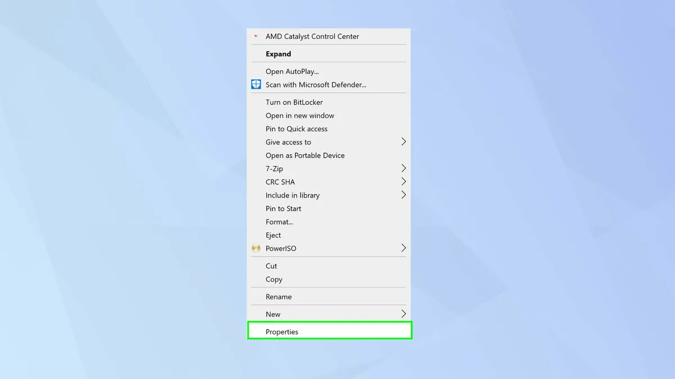
Task: Choose Cut from the context menu
Action: [x=329, y=266]
